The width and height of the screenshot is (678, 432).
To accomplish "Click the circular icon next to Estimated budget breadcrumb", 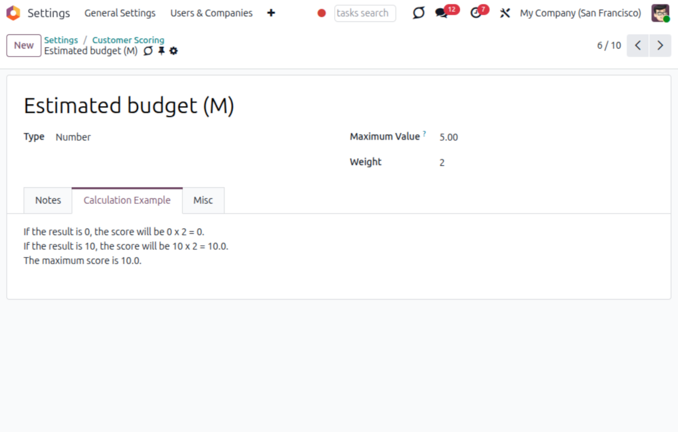I will click(x=148, y=51).
